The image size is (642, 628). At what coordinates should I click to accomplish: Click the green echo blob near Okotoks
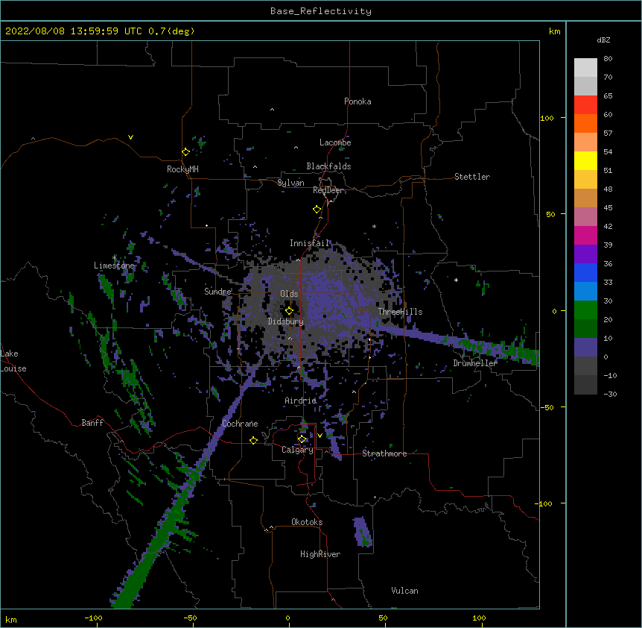[x=362, y=532]
